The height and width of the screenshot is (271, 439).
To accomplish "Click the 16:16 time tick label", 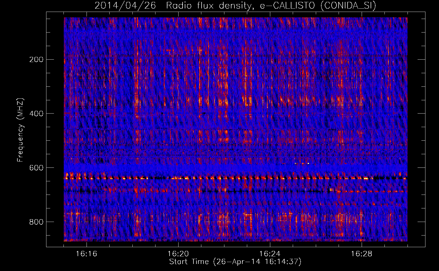I will (86, 254).
